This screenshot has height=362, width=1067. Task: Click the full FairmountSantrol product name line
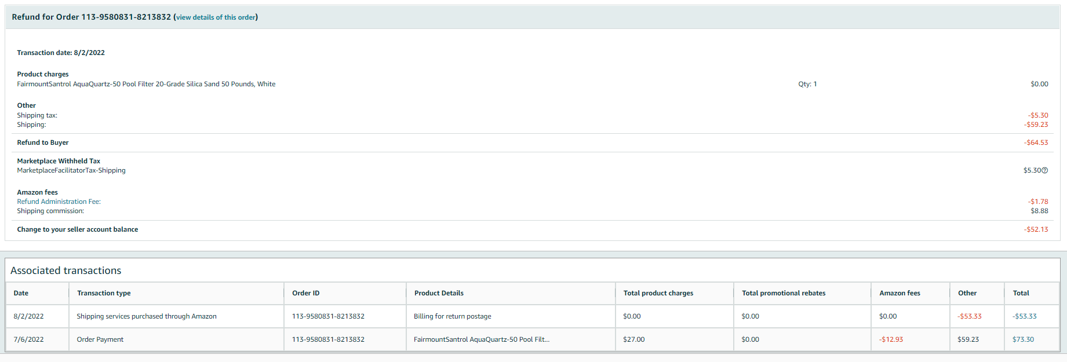point(146,84)
